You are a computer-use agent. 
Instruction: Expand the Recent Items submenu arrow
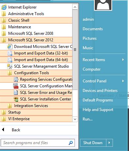click(x=123, y=60)
